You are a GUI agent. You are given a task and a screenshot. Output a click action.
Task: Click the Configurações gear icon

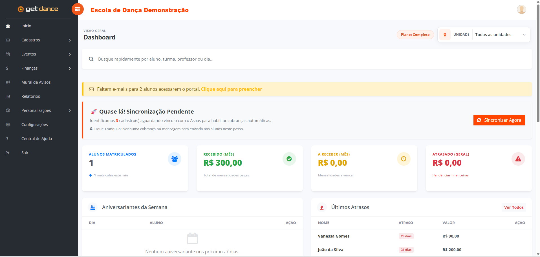coord(8,125)
